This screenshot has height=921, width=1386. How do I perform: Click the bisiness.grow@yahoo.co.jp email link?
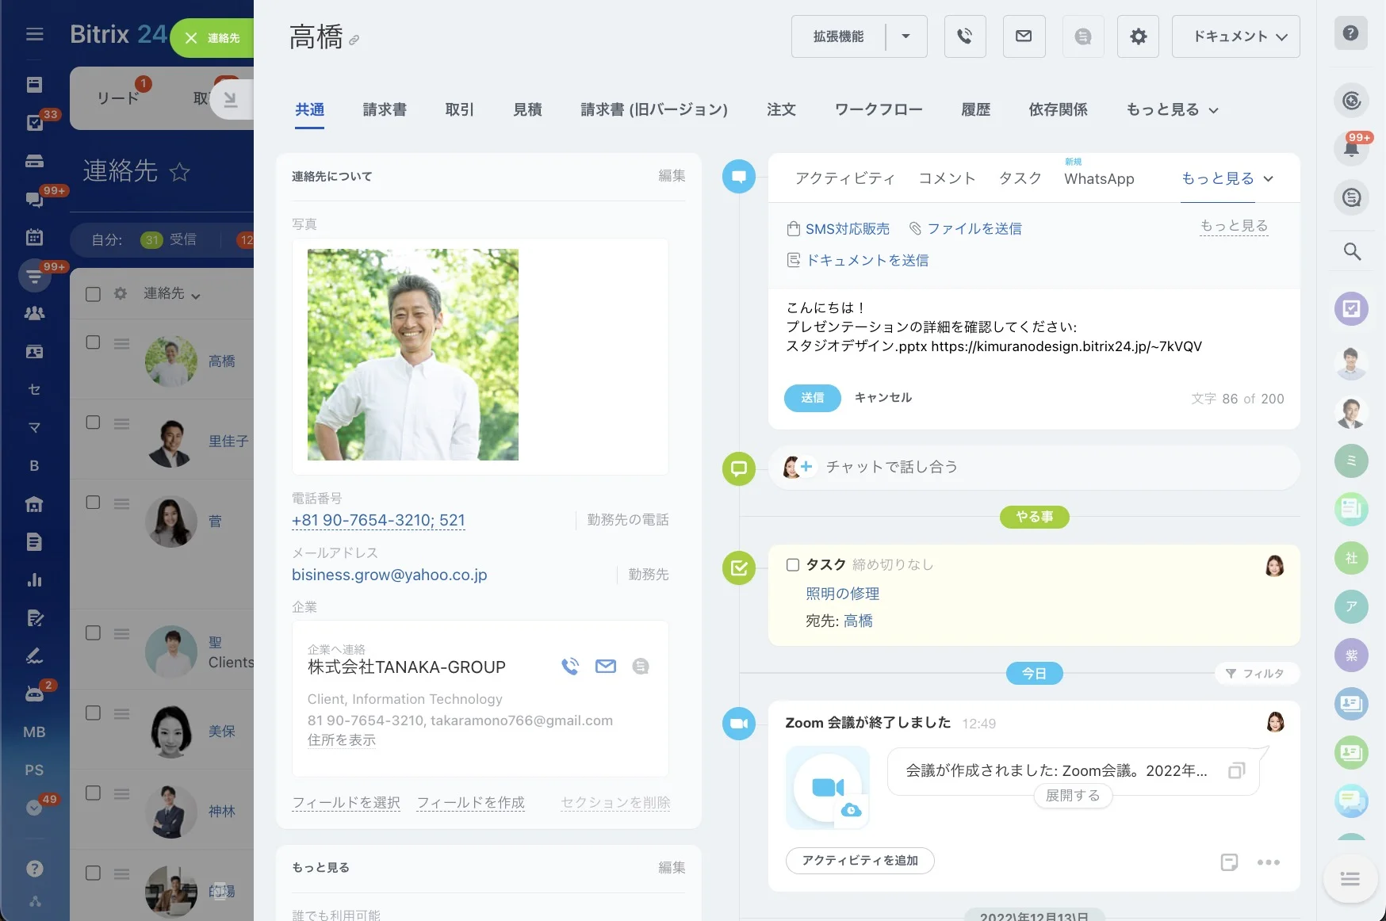pyautogui.click(x=389, y=575)
